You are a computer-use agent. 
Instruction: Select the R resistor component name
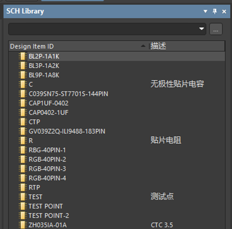[x=31, y=140]
